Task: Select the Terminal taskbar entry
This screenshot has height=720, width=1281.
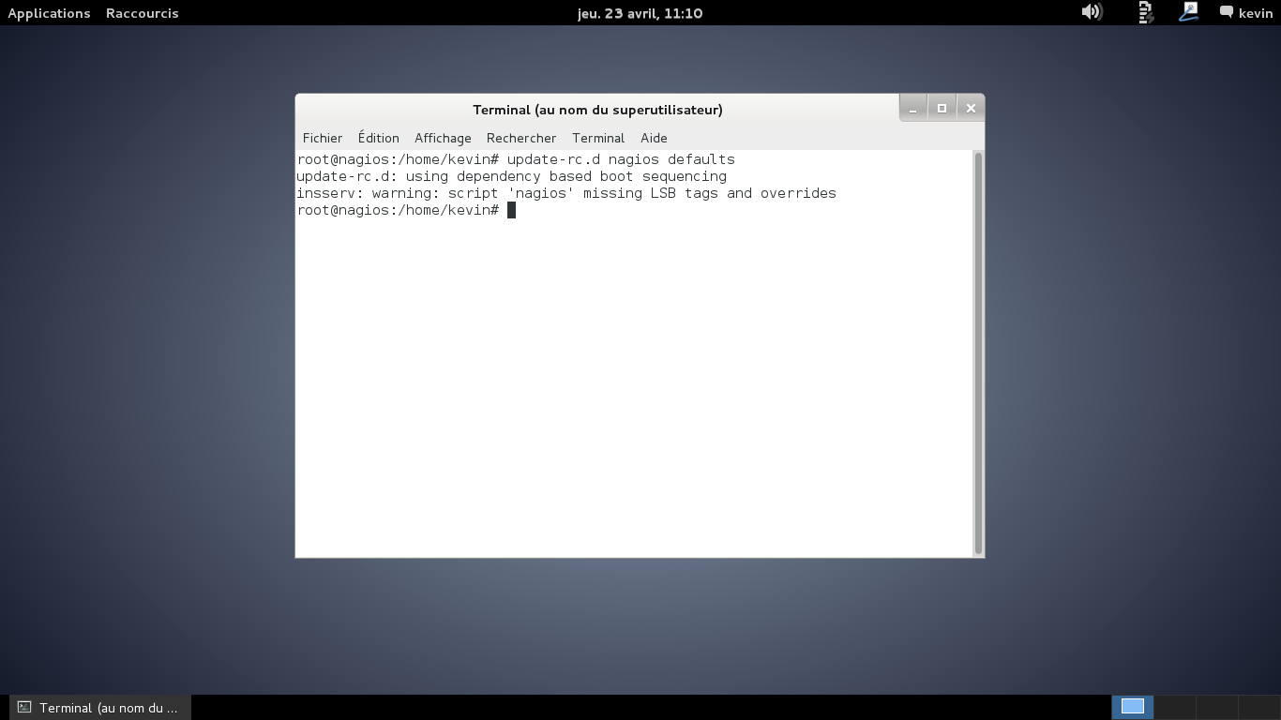Action: pyautogui.click(x=99, y=708)
